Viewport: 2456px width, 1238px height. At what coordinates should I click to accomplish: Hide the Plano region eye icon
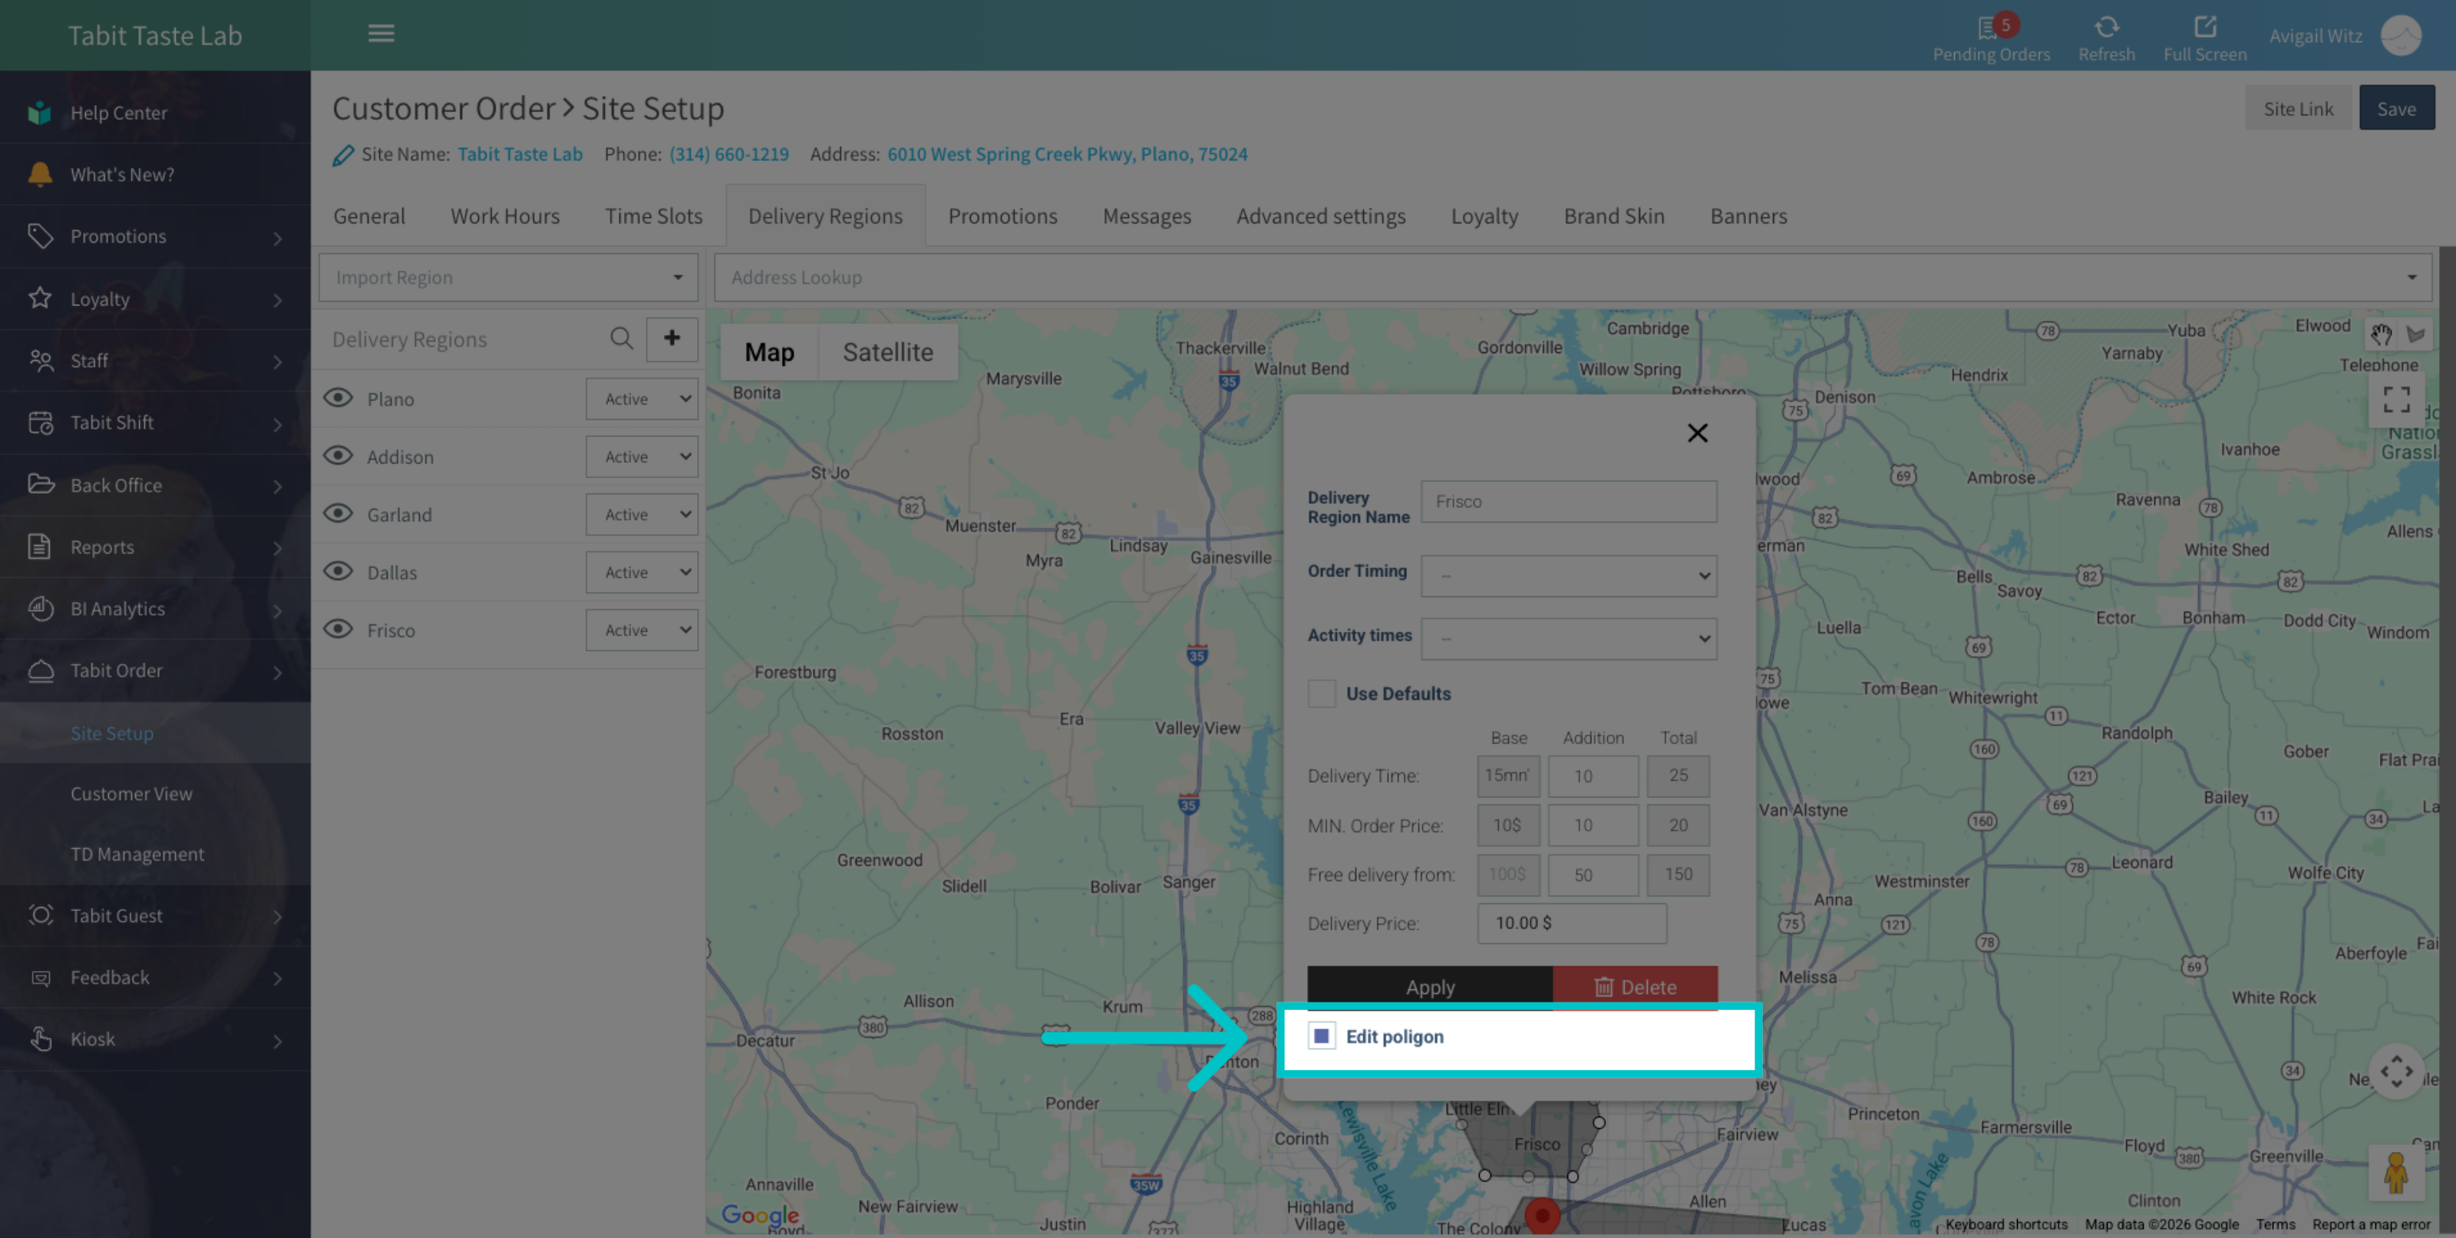click(338, 398)
